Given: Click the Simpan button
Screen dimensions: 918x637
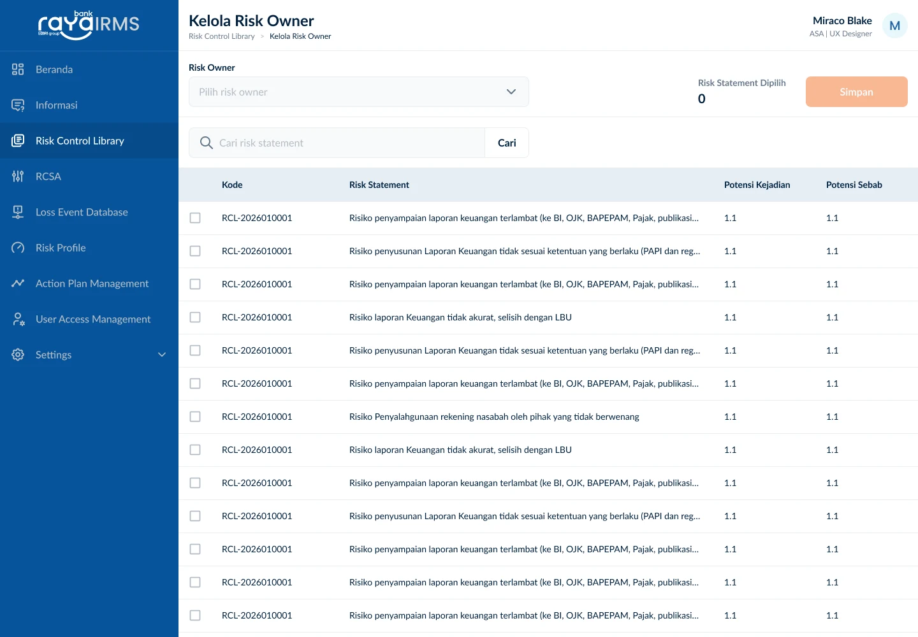Looking at the screenshot, I should (x=856, y=92).
